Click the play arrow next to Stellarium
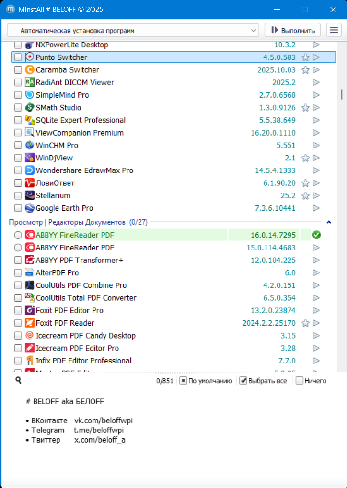Screen dimensions: 347x488 click(x=316, y=196)
